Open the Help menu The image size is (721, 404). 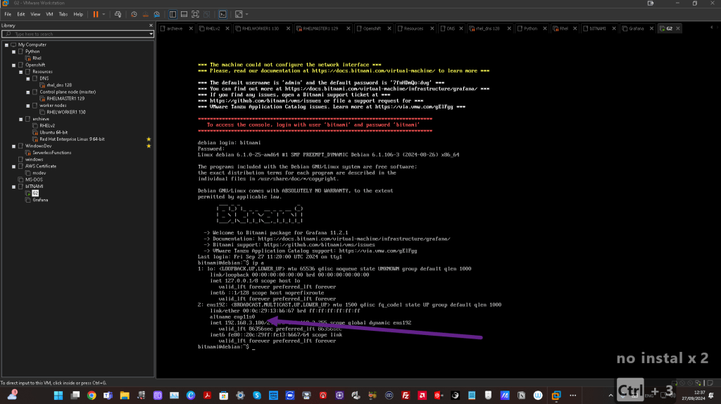tap(78, 14)
